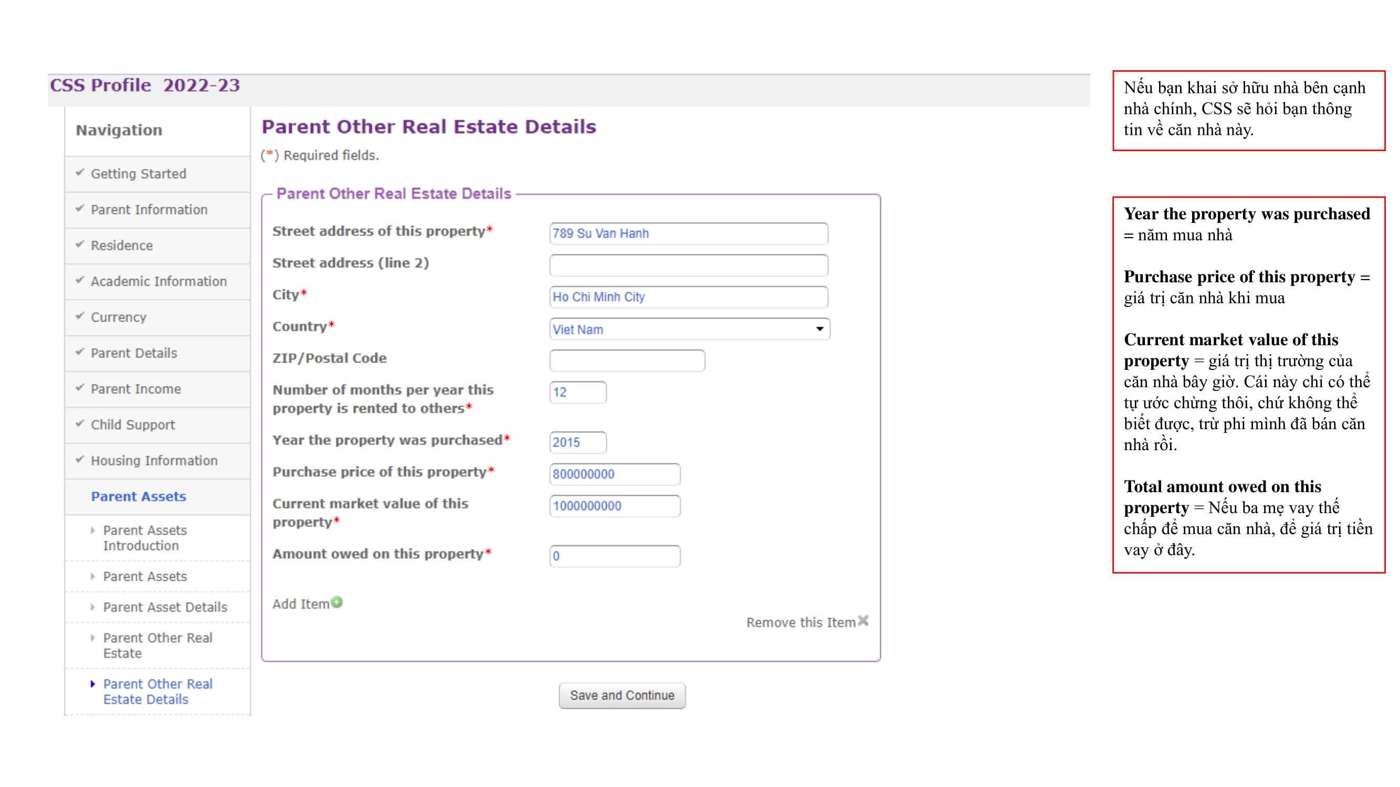Click the Remove this Item X icon
This screenshot has height=787, width=1400.
(x=863, y=622)
